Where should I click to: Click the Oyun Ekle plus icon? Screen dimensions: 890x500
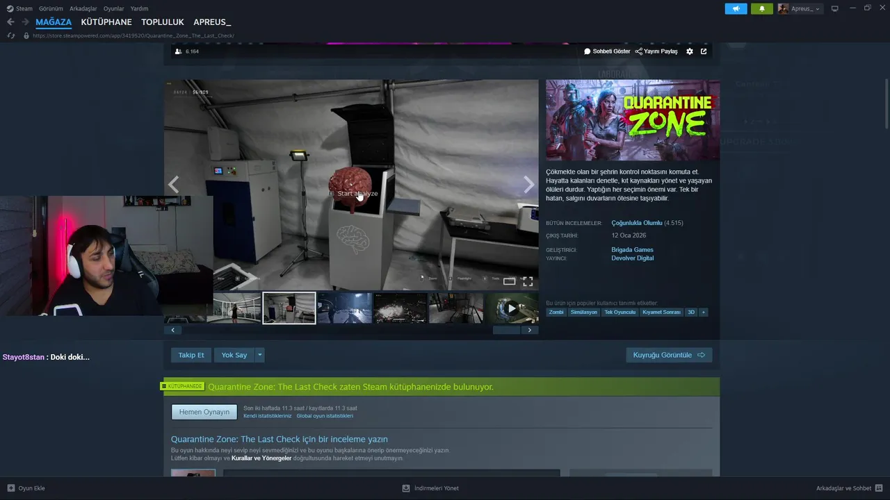[x=10, y=488]
